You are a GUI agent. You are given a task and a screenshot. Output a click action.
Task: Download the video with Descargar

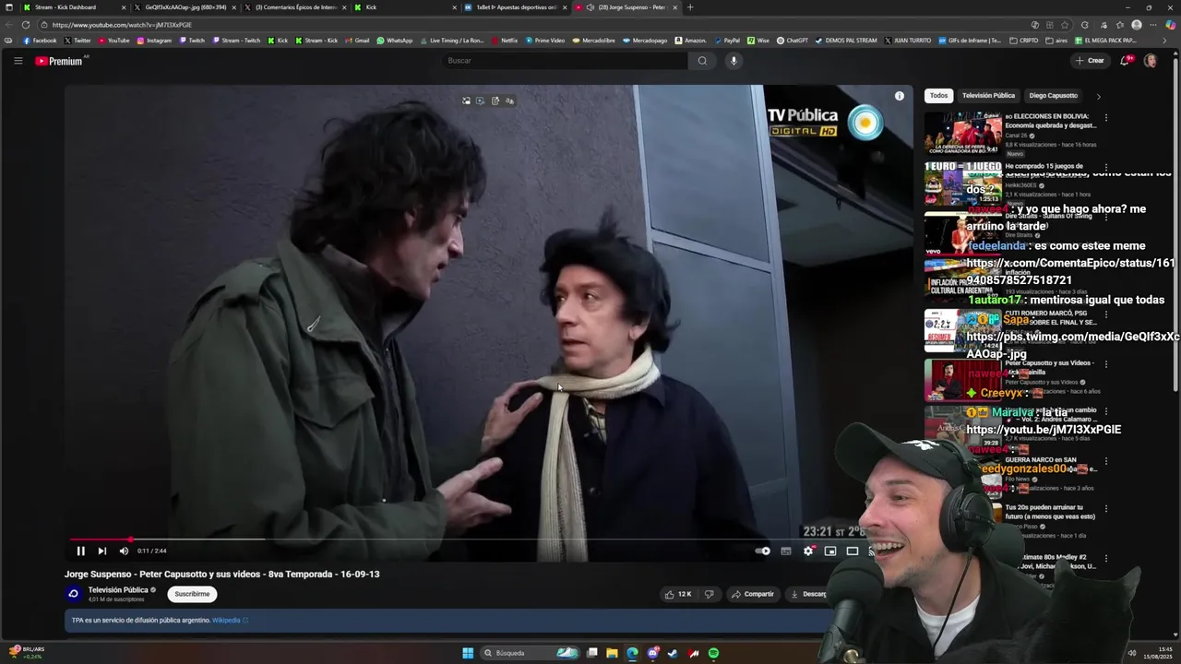pos(808,594)
